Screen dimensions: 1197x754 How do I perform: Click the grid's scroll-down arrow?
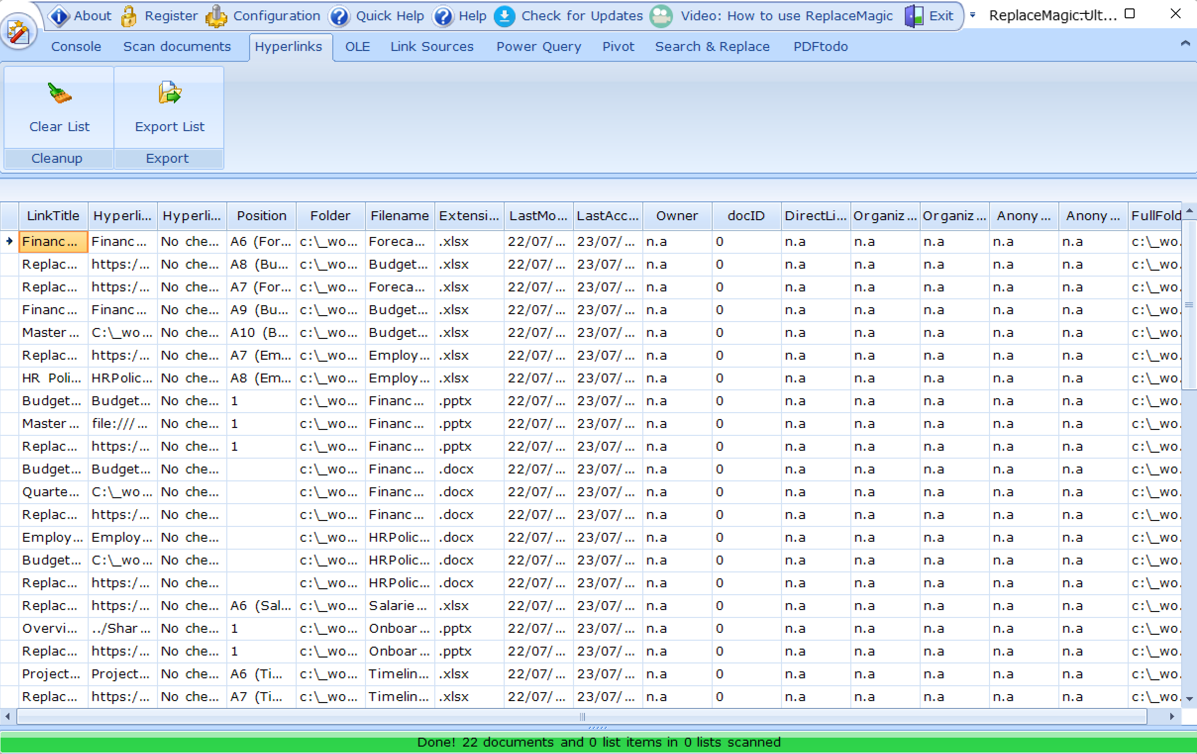(1190, 699)
